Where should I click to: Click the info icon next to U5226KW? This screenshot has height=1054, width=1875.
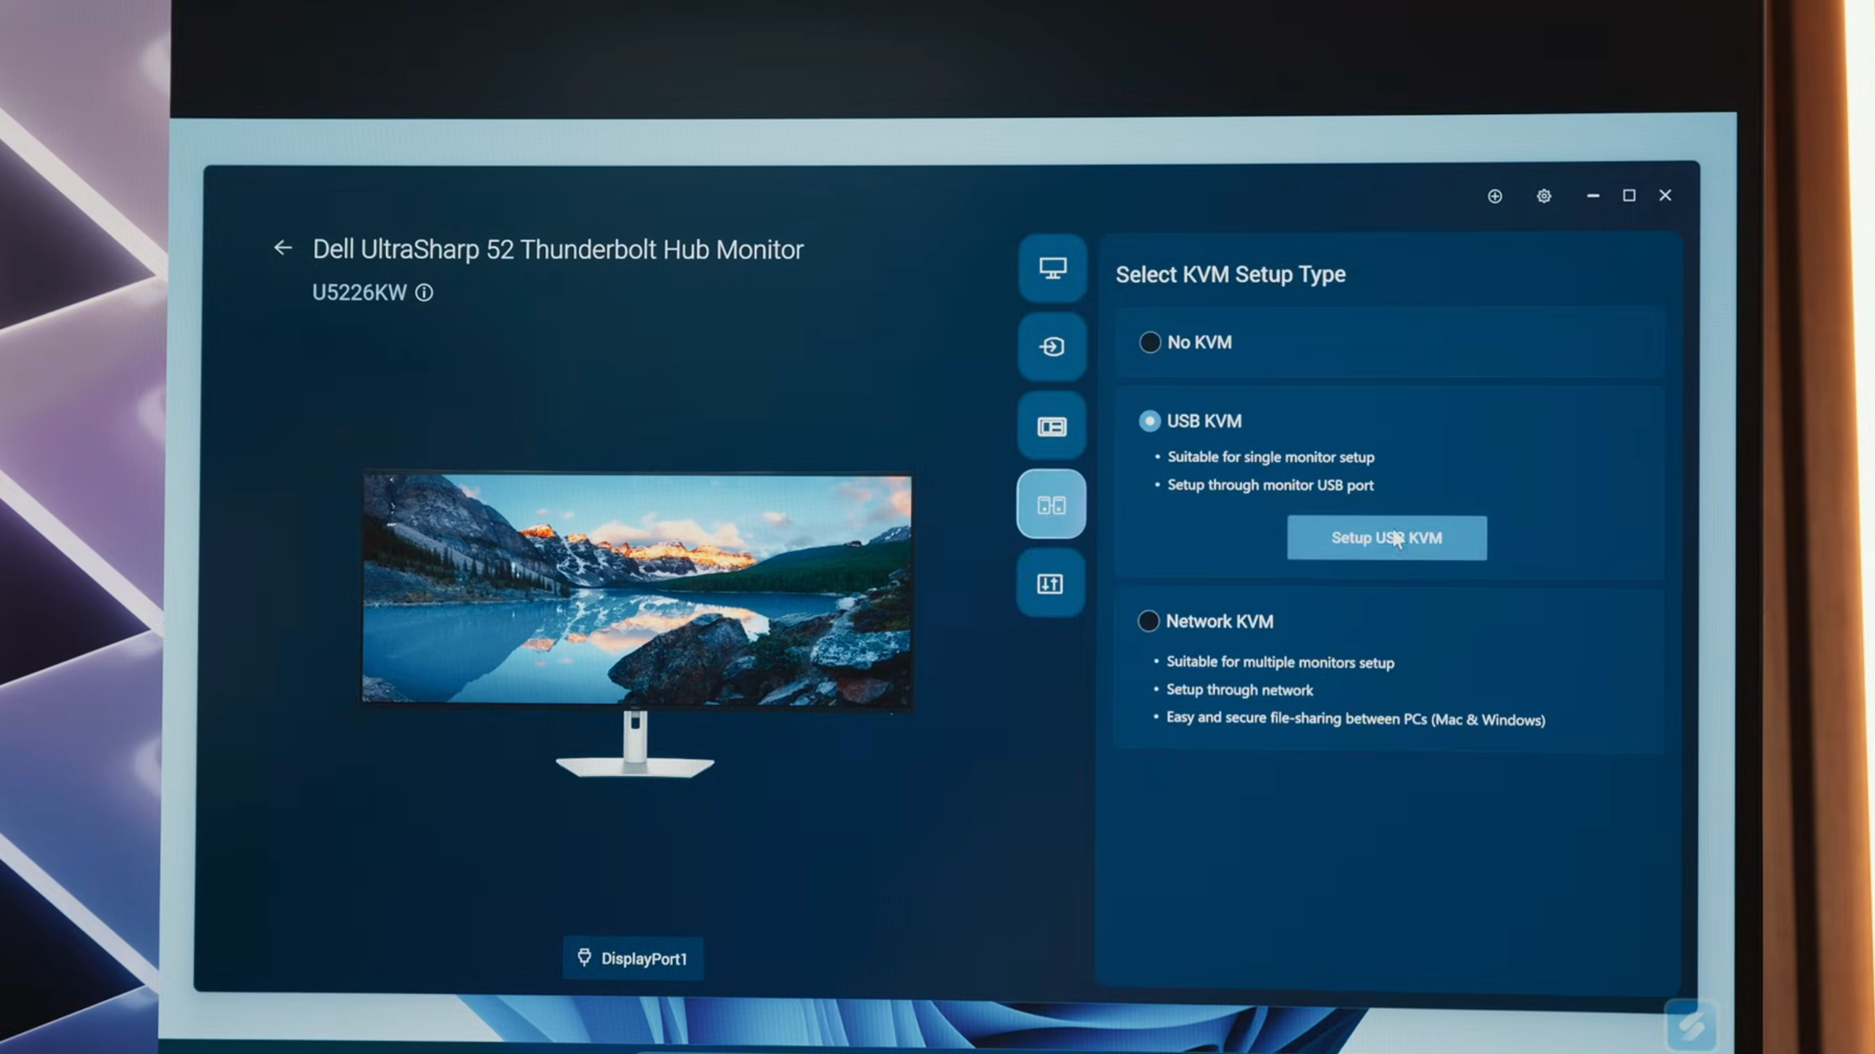[424, 293]
